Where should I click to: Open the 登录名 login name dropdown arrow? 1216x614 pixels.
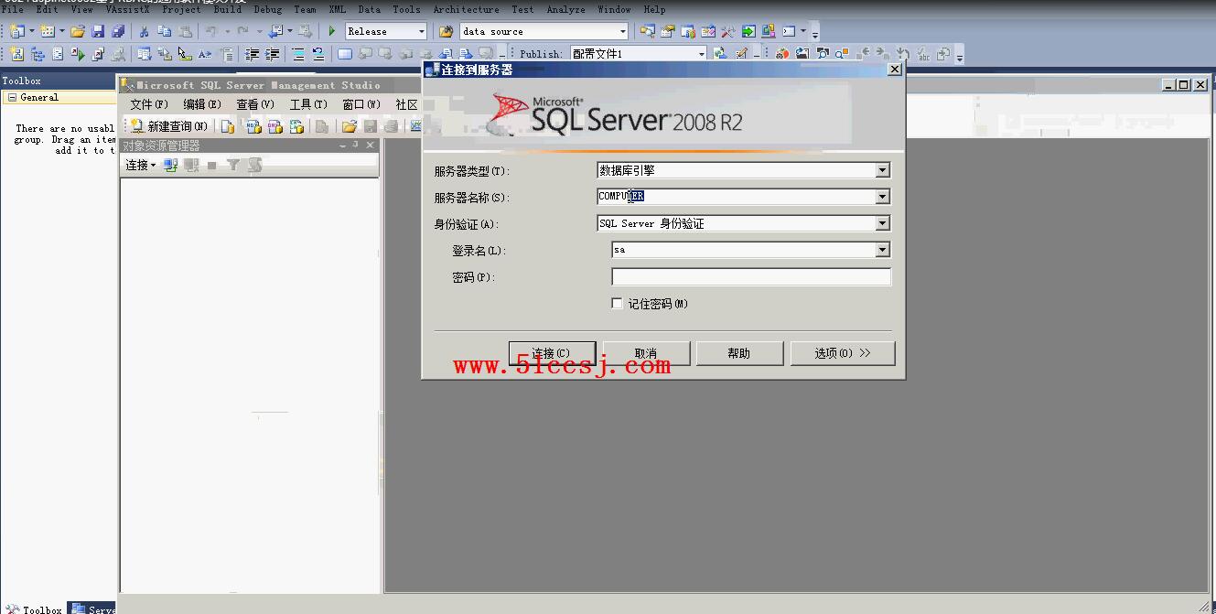(882, 250)
